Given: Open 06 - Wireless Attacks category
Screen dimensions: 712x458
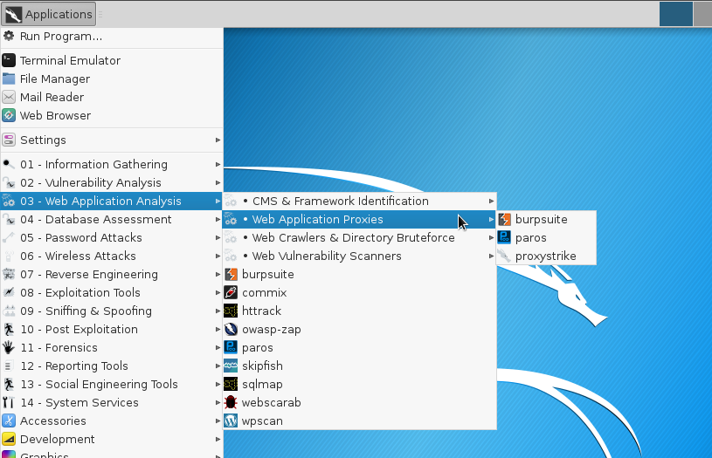Looking at the screenshot, I should click(x=112, y=256).
